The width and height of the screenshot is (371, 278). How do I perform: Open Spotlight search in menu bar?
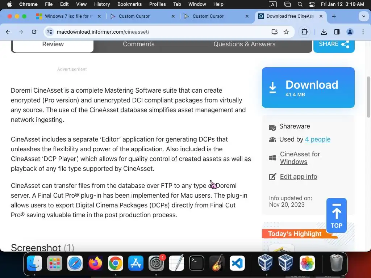(x=300, y=4)
